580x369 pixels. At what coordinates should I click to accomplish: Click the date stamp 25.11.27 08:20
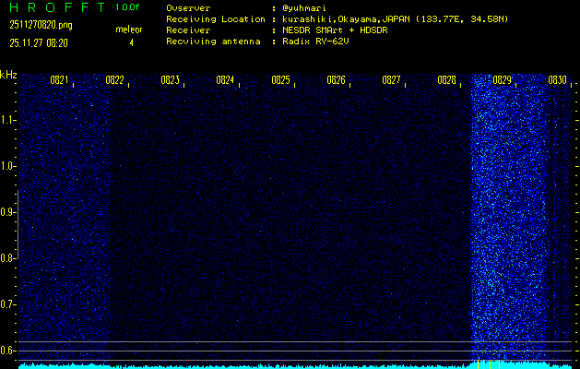[39, 43]
